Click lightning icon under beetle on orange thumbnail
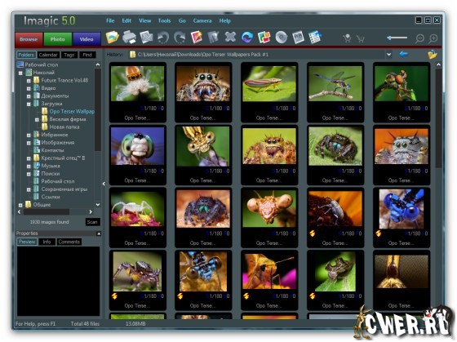The width and height of the screenshot is (457, 342). (312, 233)
